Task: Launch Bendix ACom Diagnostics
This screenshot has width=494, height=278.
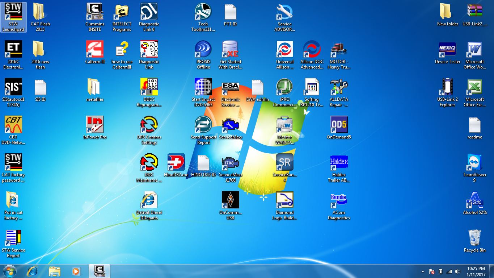Action: click(x=339, y=206)
